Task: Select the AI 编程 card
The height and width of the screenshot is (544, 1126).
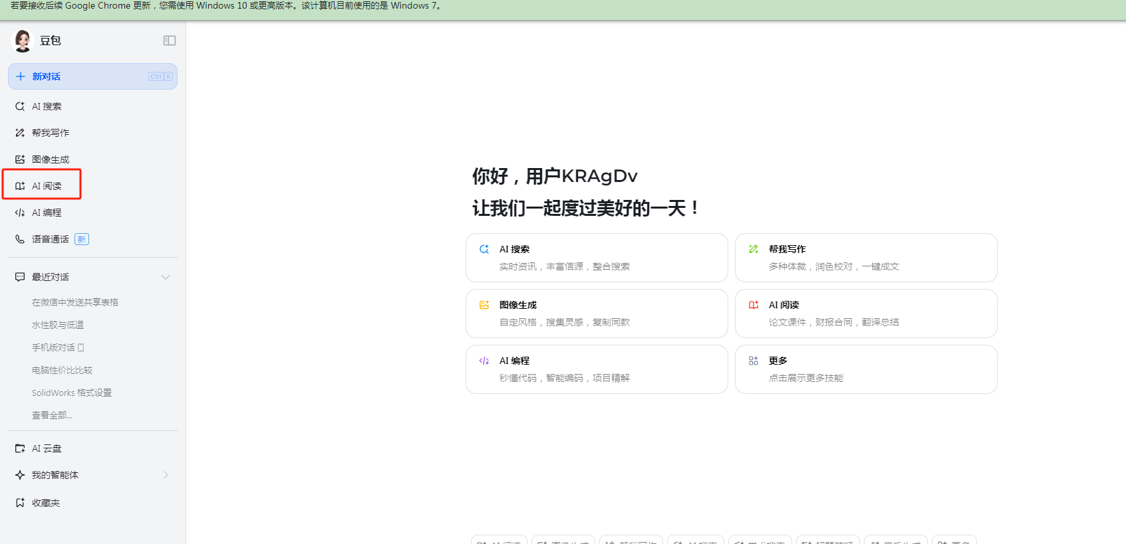Action: tap(597, 369)
